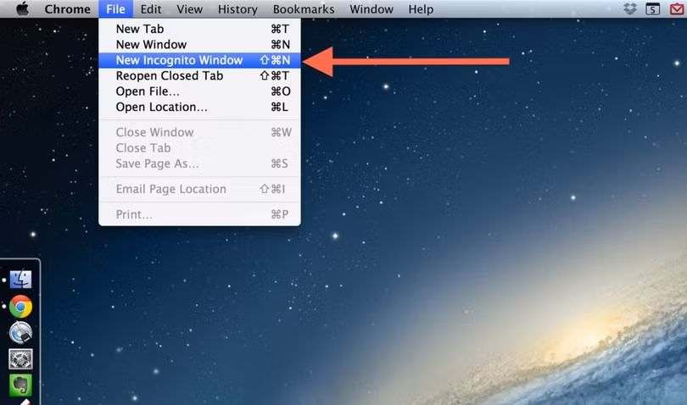Open the Edit menu
Viewport: 687px width, 405px height.
(151, 8)
